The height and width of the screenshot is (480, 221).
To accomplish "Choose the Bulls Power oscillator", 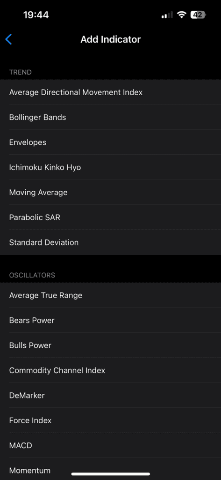I will [110, 345].
